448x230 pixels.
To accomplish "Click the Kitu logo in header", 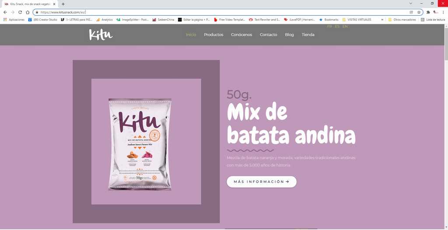I will coord(101,35).
